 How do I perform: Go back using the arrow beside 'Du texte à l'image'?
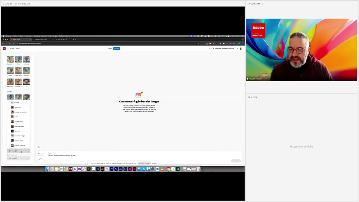tap(8, 49)
